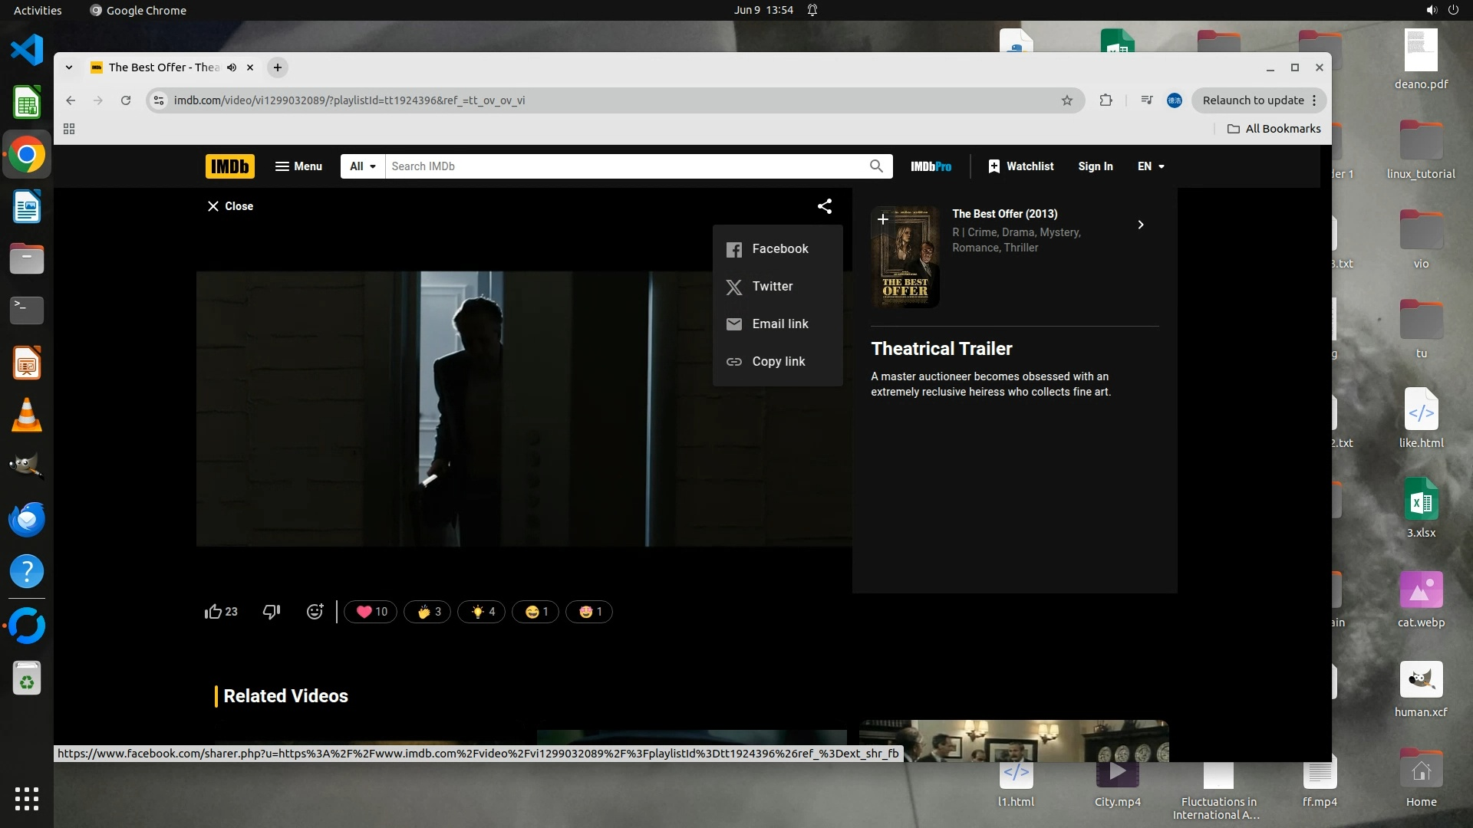Expand the All search category dropdown
Screen dimensions: 1473x828
363,166
